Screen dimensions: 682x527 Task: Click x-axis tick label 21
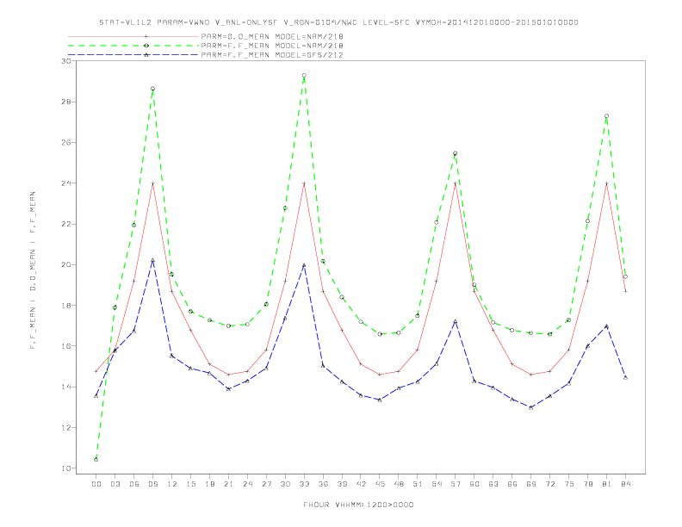[228, 484]
